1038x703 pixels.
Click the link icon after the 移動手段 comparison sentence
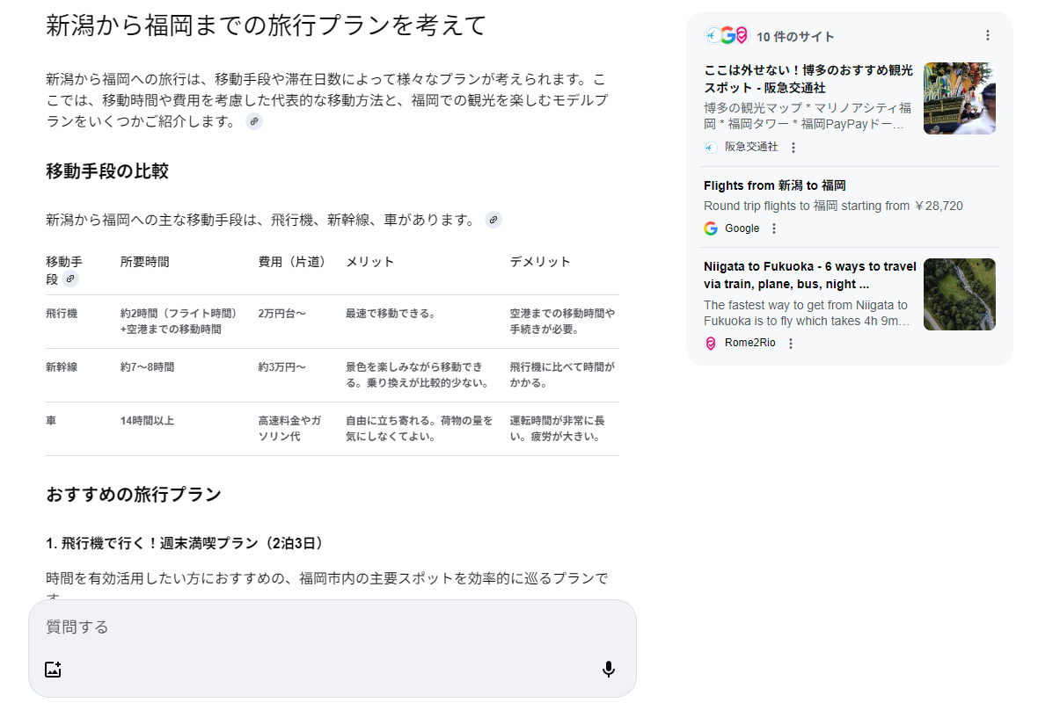pos(493,220)
